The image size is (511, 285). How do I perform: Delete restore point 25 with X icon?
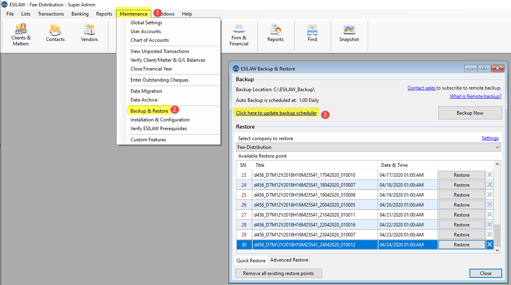(489, 195)
